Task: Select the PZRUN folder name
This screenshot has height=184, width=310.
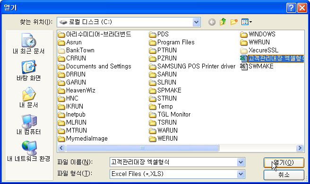Action: pyautogui.click(x=167, y=59)
